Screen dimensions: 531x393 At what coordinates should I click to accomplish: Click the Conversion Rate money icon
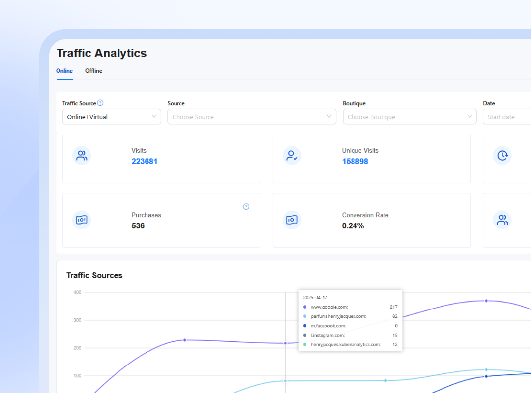point(292,220)
